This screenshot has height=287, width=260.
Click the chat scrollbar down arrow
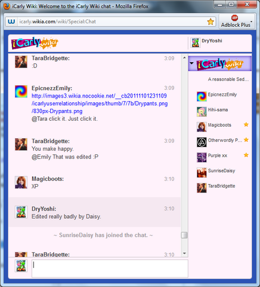[184, 254]
